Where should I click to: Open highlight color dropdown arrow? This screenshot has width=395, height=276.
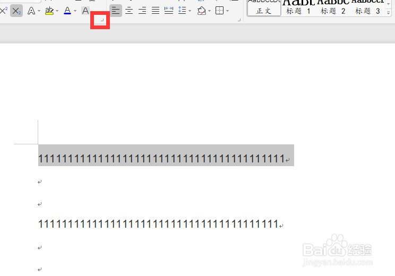click(57, 11)
